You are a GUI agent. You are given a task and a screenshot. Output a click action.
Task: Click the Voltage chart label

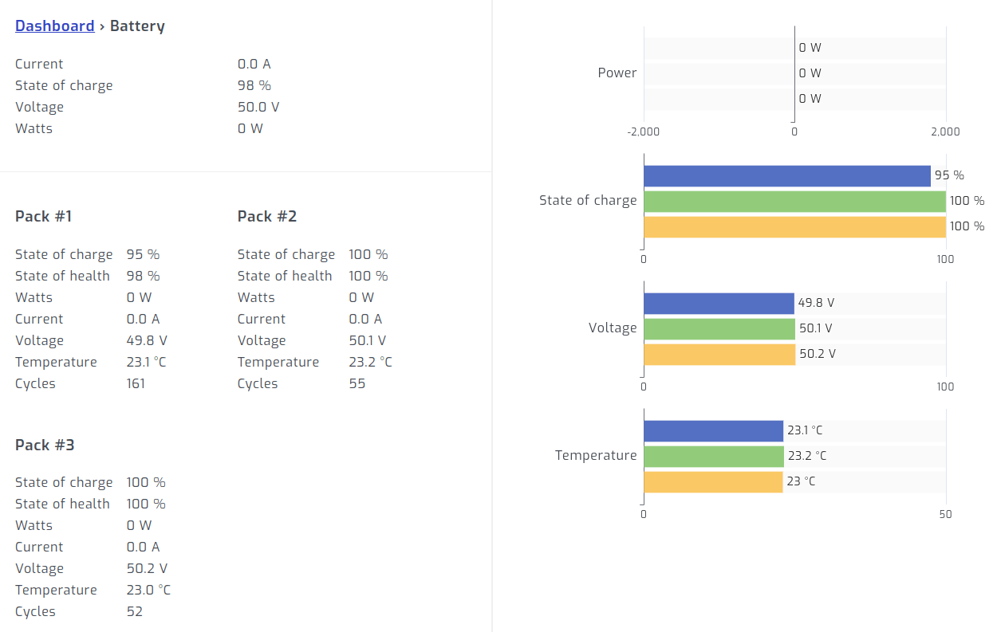[x=613, y=328]
